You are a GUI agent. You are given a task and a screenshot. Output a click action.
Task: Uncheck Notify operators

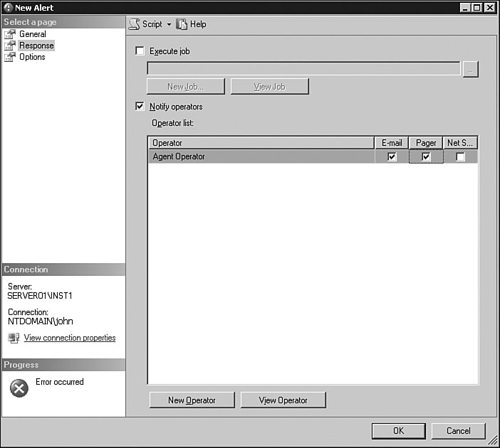(x=140, y=106)
